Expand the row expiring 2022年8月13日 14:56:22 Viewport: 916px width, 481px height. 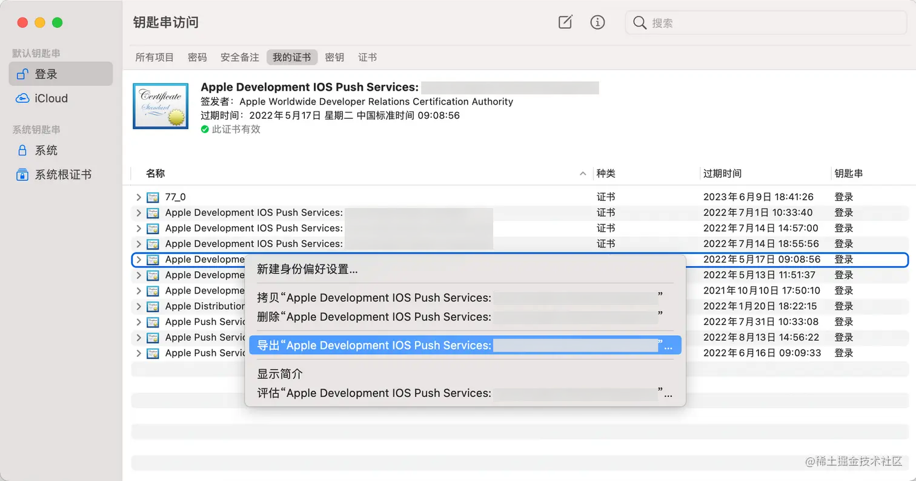[x=139, y=338]
